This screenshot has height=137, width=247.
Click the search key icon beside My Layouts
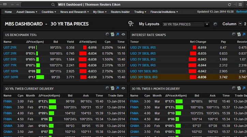tap(131, 24)
